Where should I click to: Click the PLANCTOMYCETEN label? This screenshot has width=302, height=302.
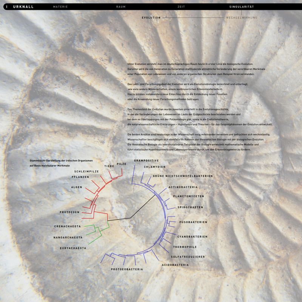(188, 196)
